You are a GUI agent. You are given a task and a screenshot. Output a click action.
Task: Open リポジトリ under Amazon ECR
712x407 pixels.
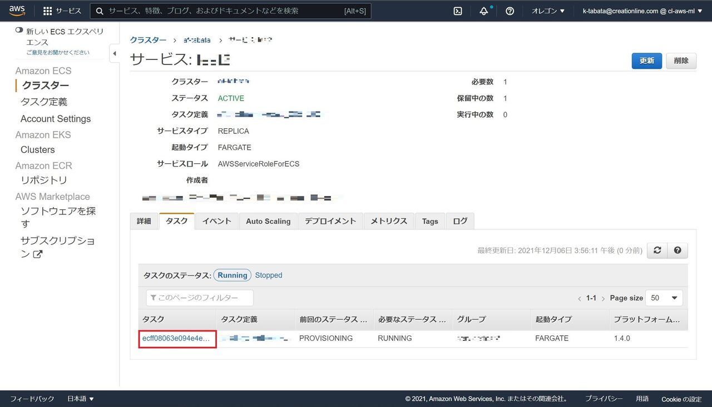44,180
